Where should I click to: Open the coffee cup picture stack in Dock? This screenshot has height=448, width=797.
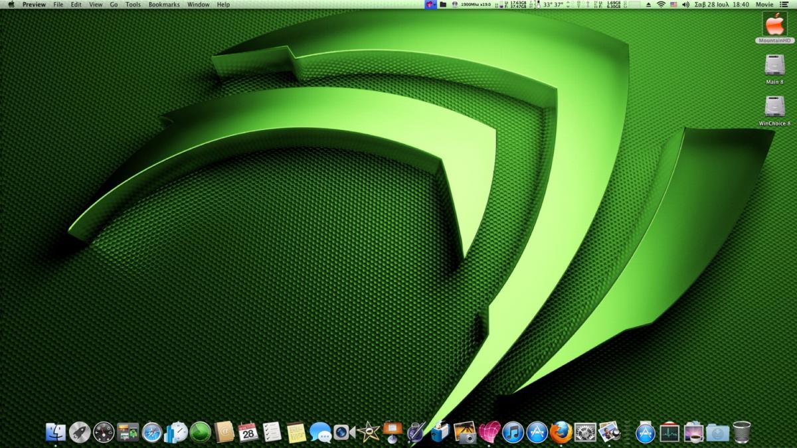[693, 432]
